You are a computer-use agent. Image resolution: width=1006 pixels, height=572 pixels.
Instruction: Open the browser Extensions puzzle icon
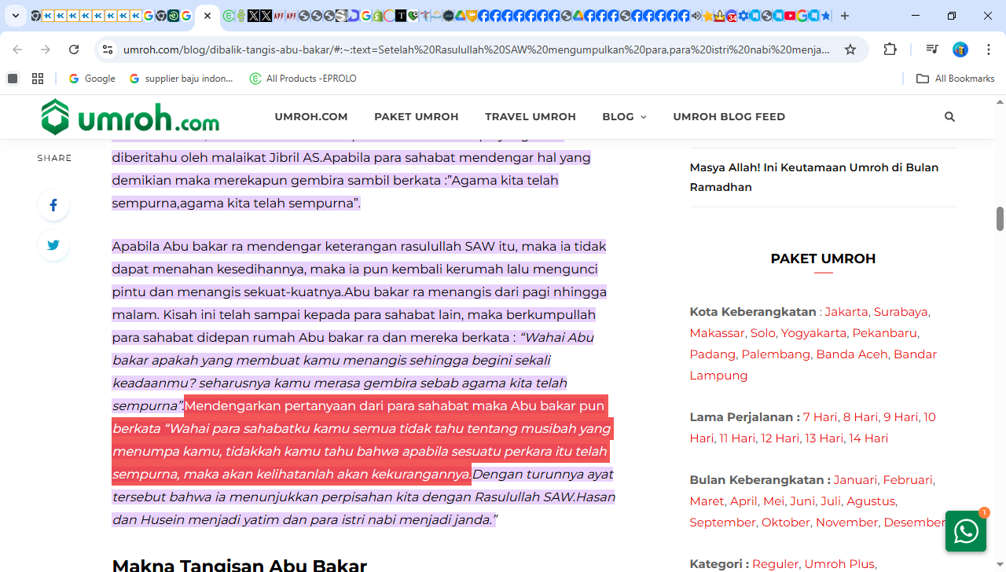890,49
